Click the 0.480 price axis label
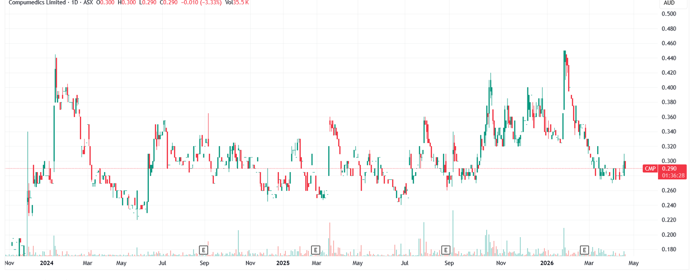 coord(669,29)
